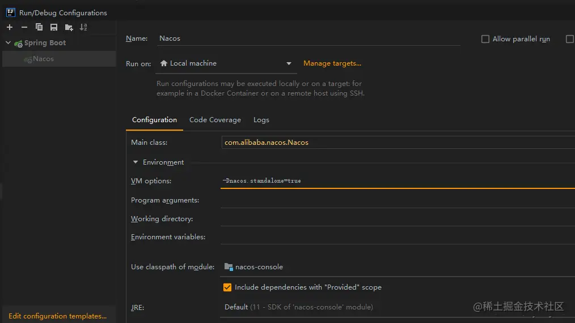Switch to the Logs tab
The width and height of the screenshot is (575, 323).
[261, 120]
